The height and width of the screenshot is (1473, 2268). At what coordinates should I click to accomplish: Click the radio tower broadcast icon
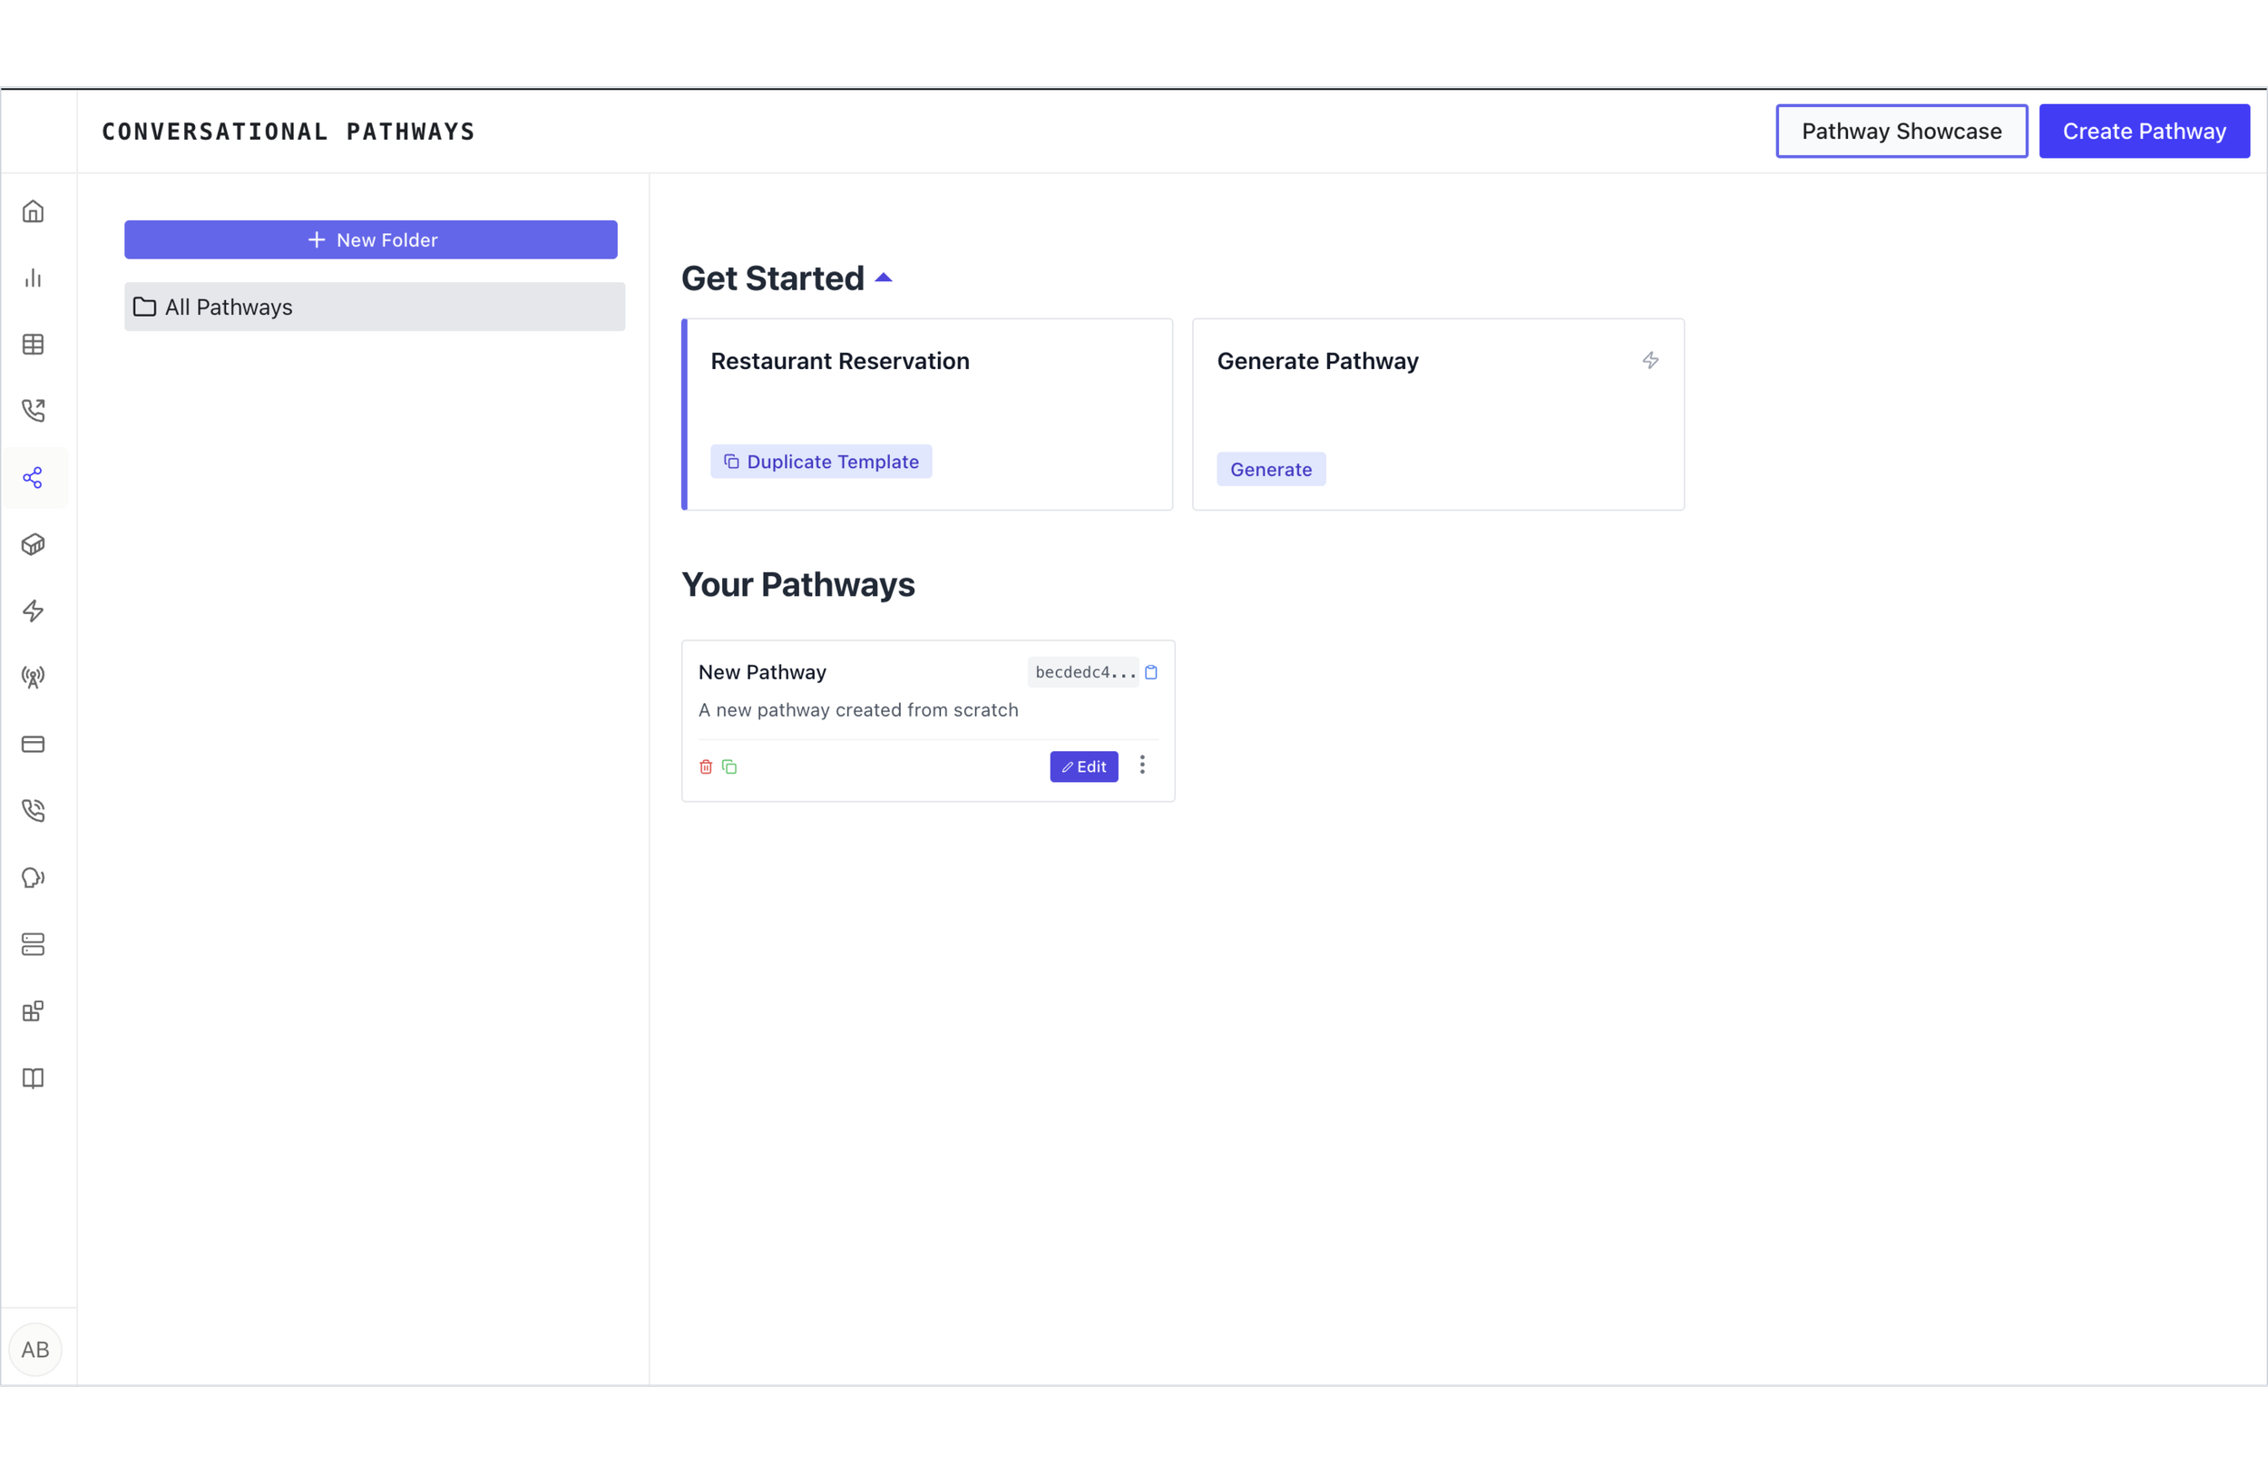click(34, 678)
